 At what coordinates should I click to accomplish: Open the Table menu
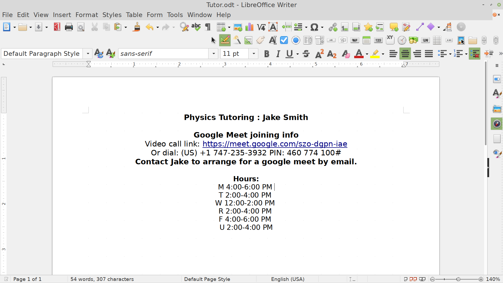(134, 15)
